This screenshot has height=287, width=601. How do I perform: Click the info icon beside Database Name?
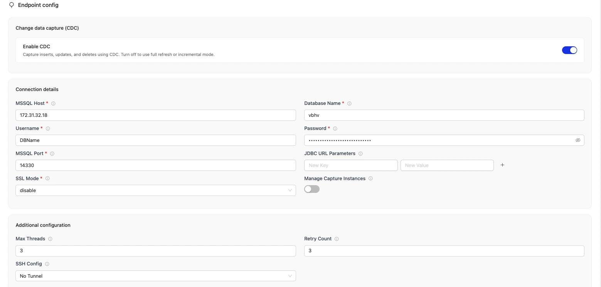pyautogui.click(x=349, y=103)
